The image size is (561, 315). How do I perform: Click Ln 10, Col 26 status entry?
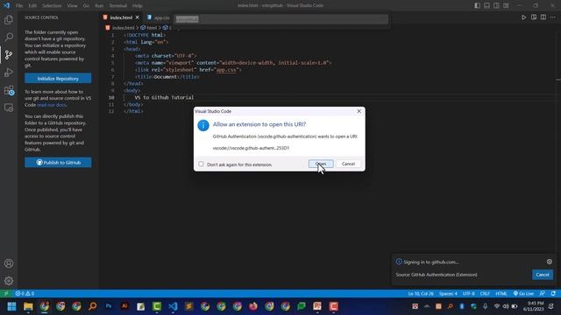(421, 294)
